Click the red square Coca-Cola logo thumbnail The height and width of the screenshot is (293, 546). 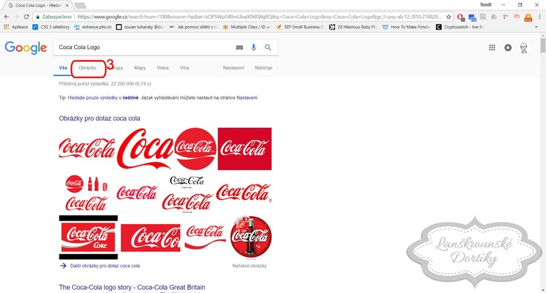244,149
